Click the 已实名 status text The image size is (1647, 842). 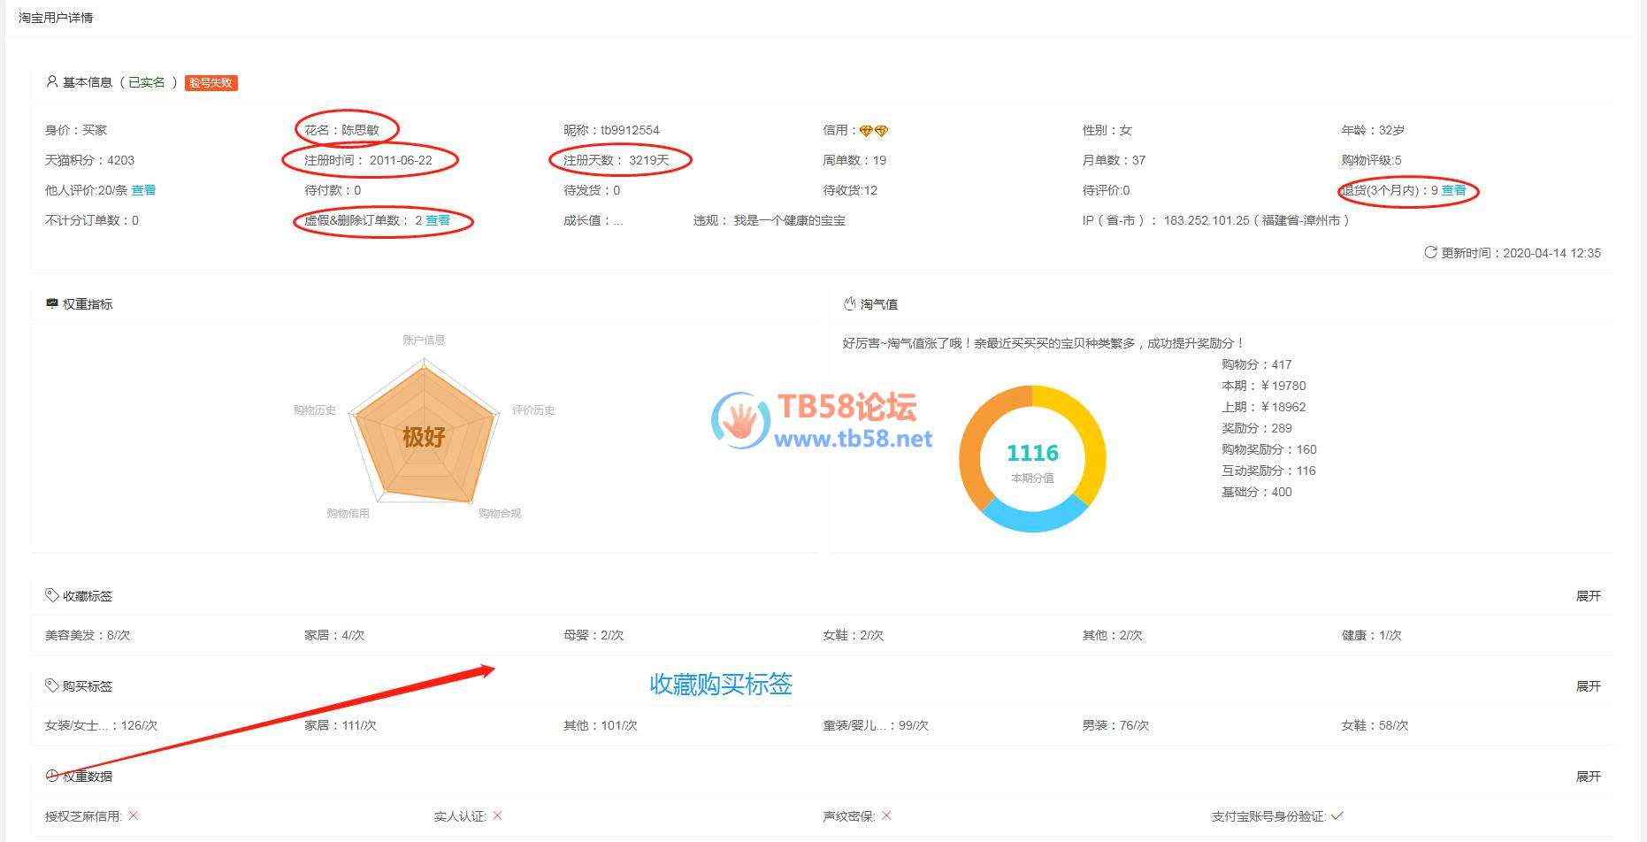(147, 82)
